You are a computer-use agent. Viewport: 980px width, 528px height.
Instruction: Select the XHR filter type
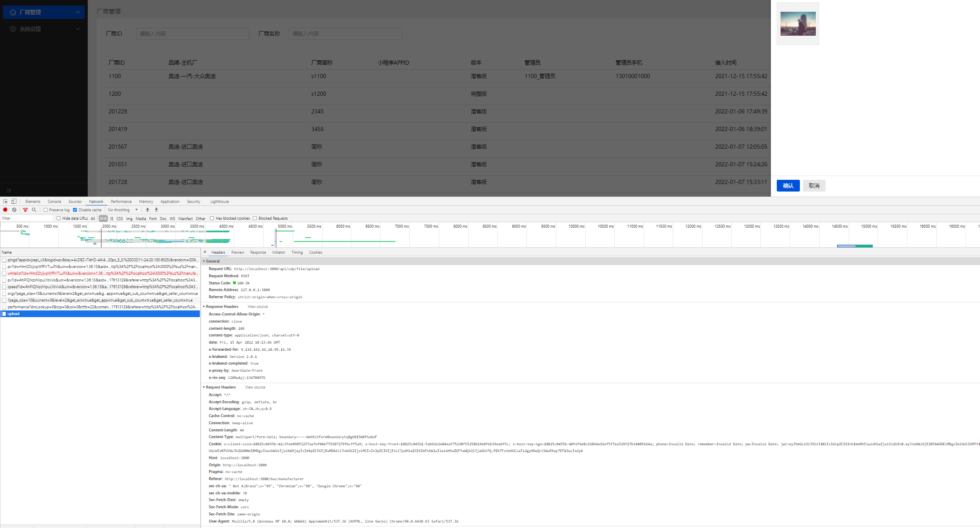click(103, 218)
